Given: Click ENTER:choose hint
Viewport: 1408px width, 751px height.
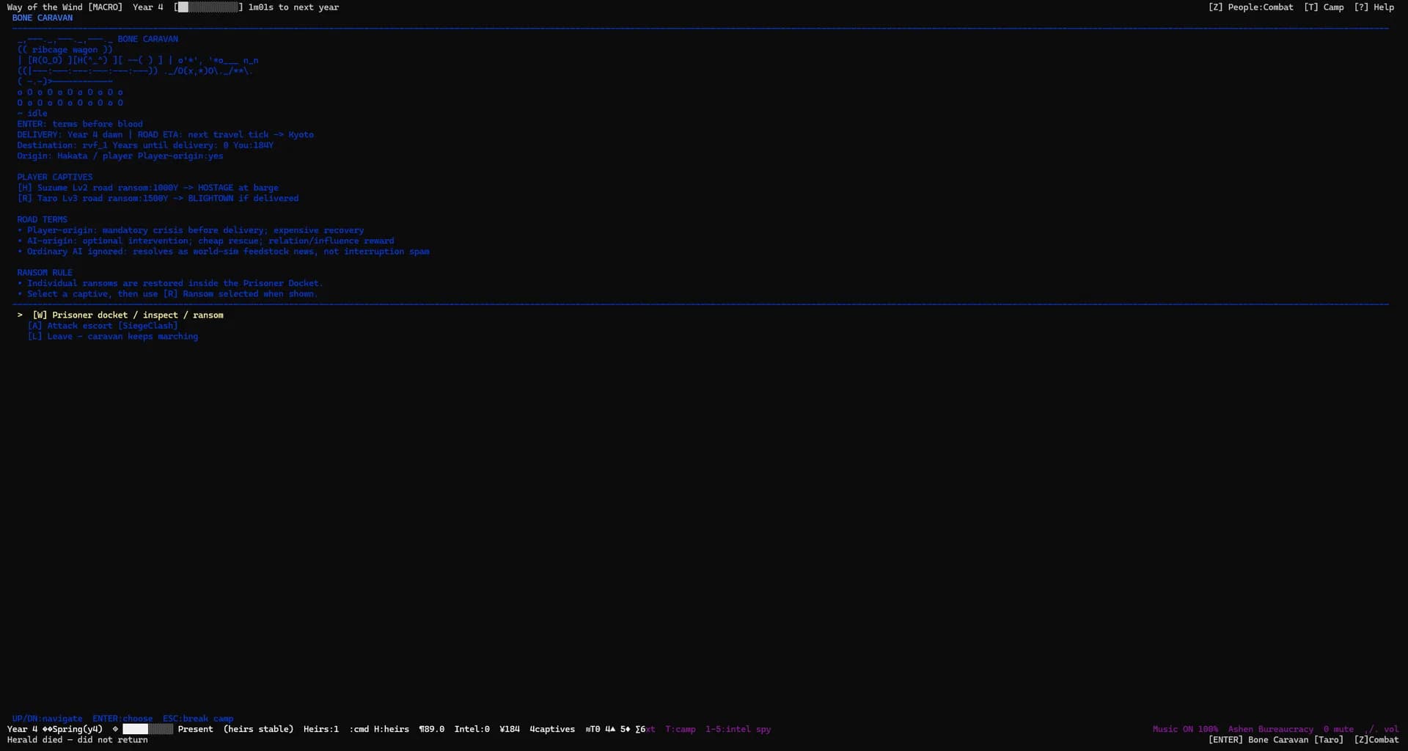Looking at the screenshot, I should [x=122, y=719].
